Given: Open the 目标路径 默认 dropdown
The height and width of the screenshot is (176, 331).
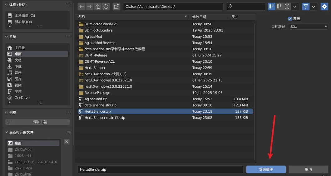Looking at the screenshot, I should 308,27.
